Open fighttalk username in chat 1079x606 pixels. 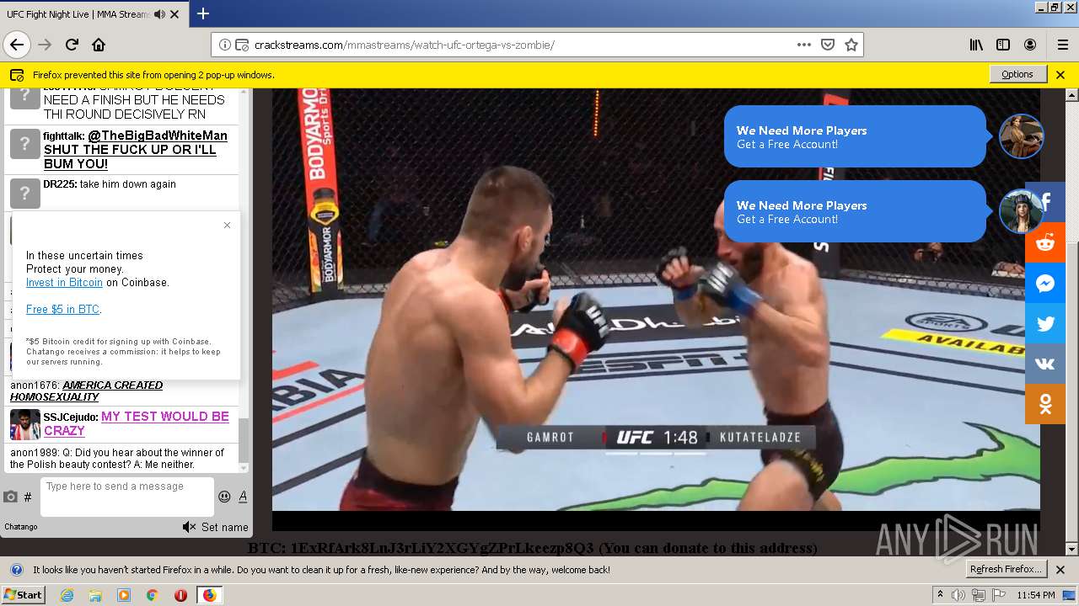[x=63, y=136]
